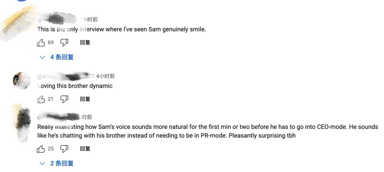Viewport: 384px width, 172px height.
Task: Dislike the "Loving this brother dynamic" comment
Action: point(65,99)
